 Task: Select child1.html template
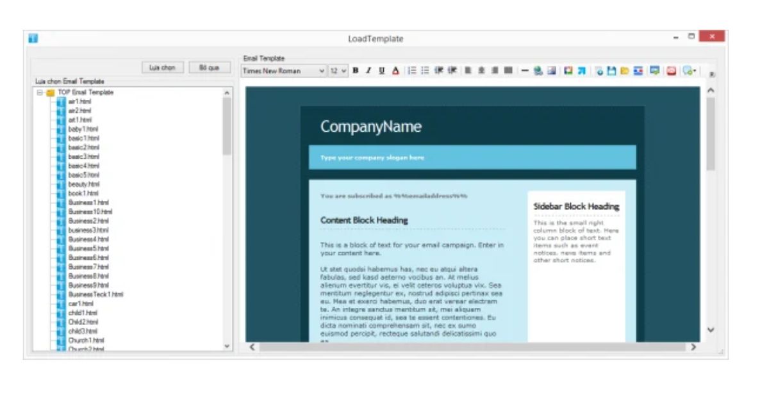(83, 312)
